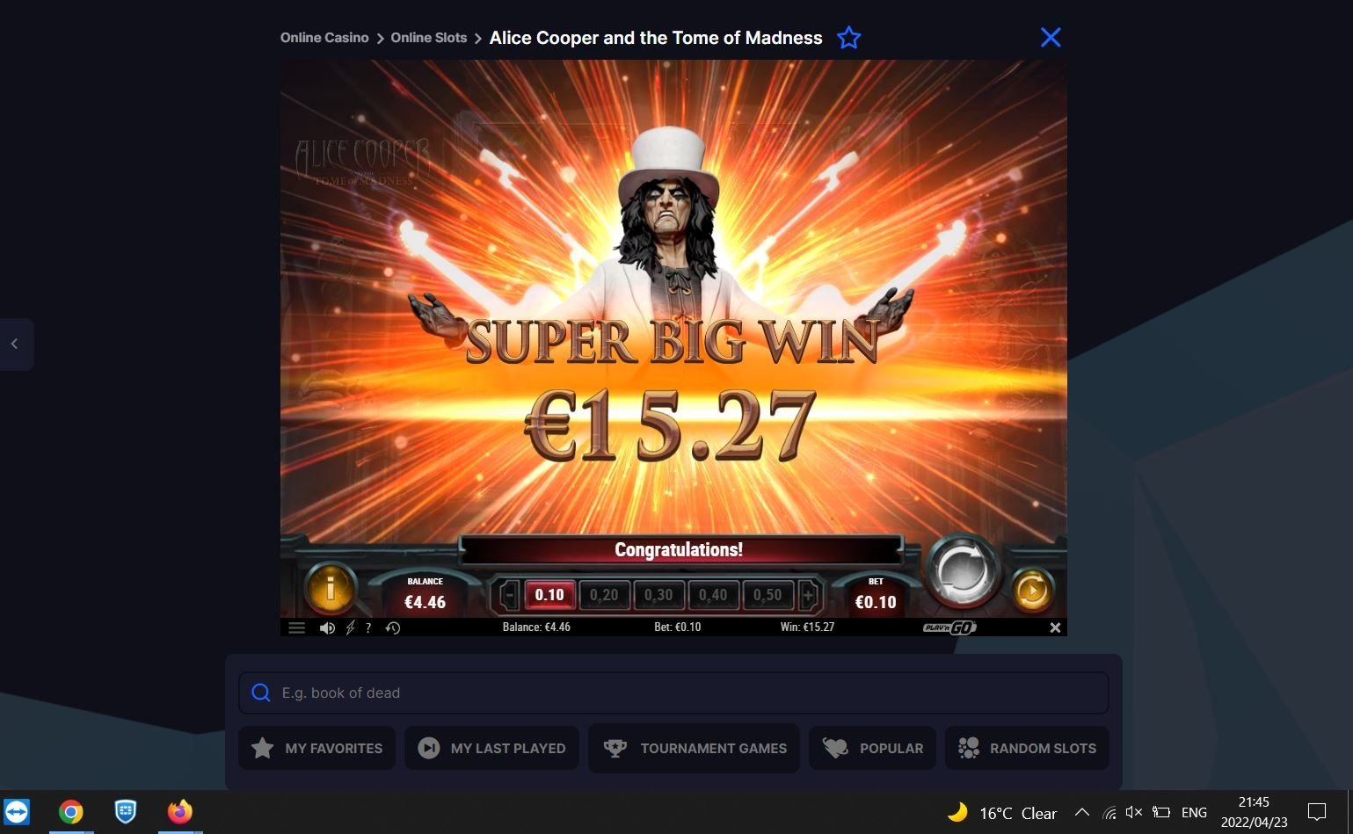
Task: Focus the game search input field
Action: [x=673, y=693]
